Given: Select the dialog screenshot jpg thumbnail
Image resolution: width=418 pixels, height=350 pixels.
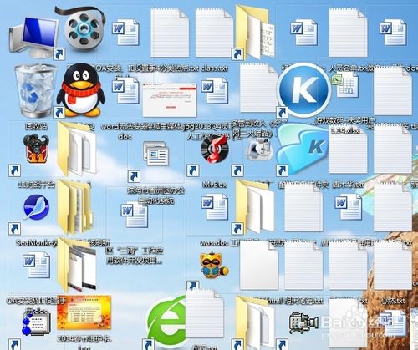Looking at the screenshot, I should [170, 99].
